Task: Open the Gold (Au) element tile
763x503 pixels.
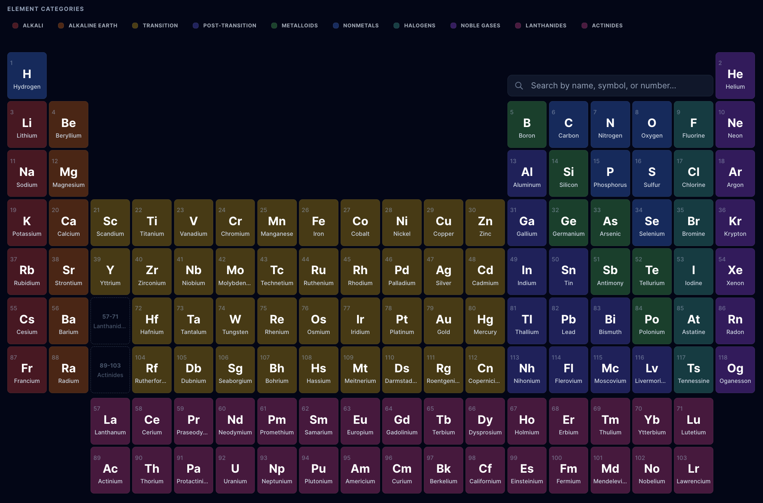Action: coord(443,321)
